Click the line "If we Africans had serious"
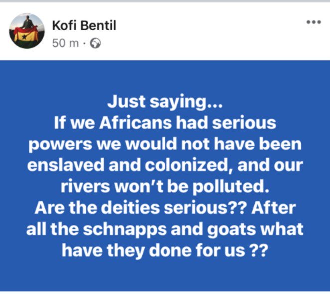 point(165,122)
